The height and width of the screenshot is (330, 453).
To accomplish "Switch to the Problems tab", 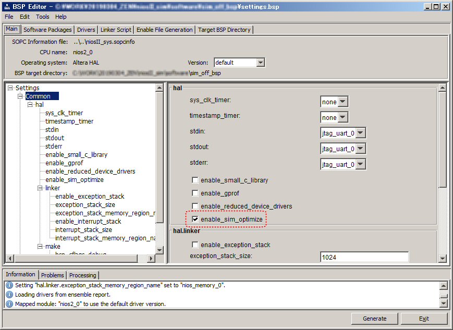I will tap(52, 275).
